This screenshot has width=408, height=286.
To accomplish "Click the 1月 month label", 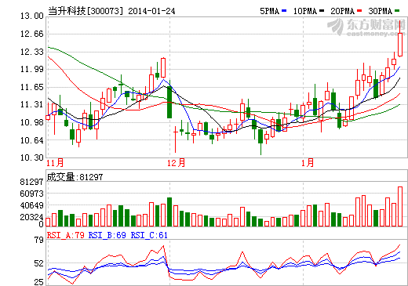I will coord(308,163).
